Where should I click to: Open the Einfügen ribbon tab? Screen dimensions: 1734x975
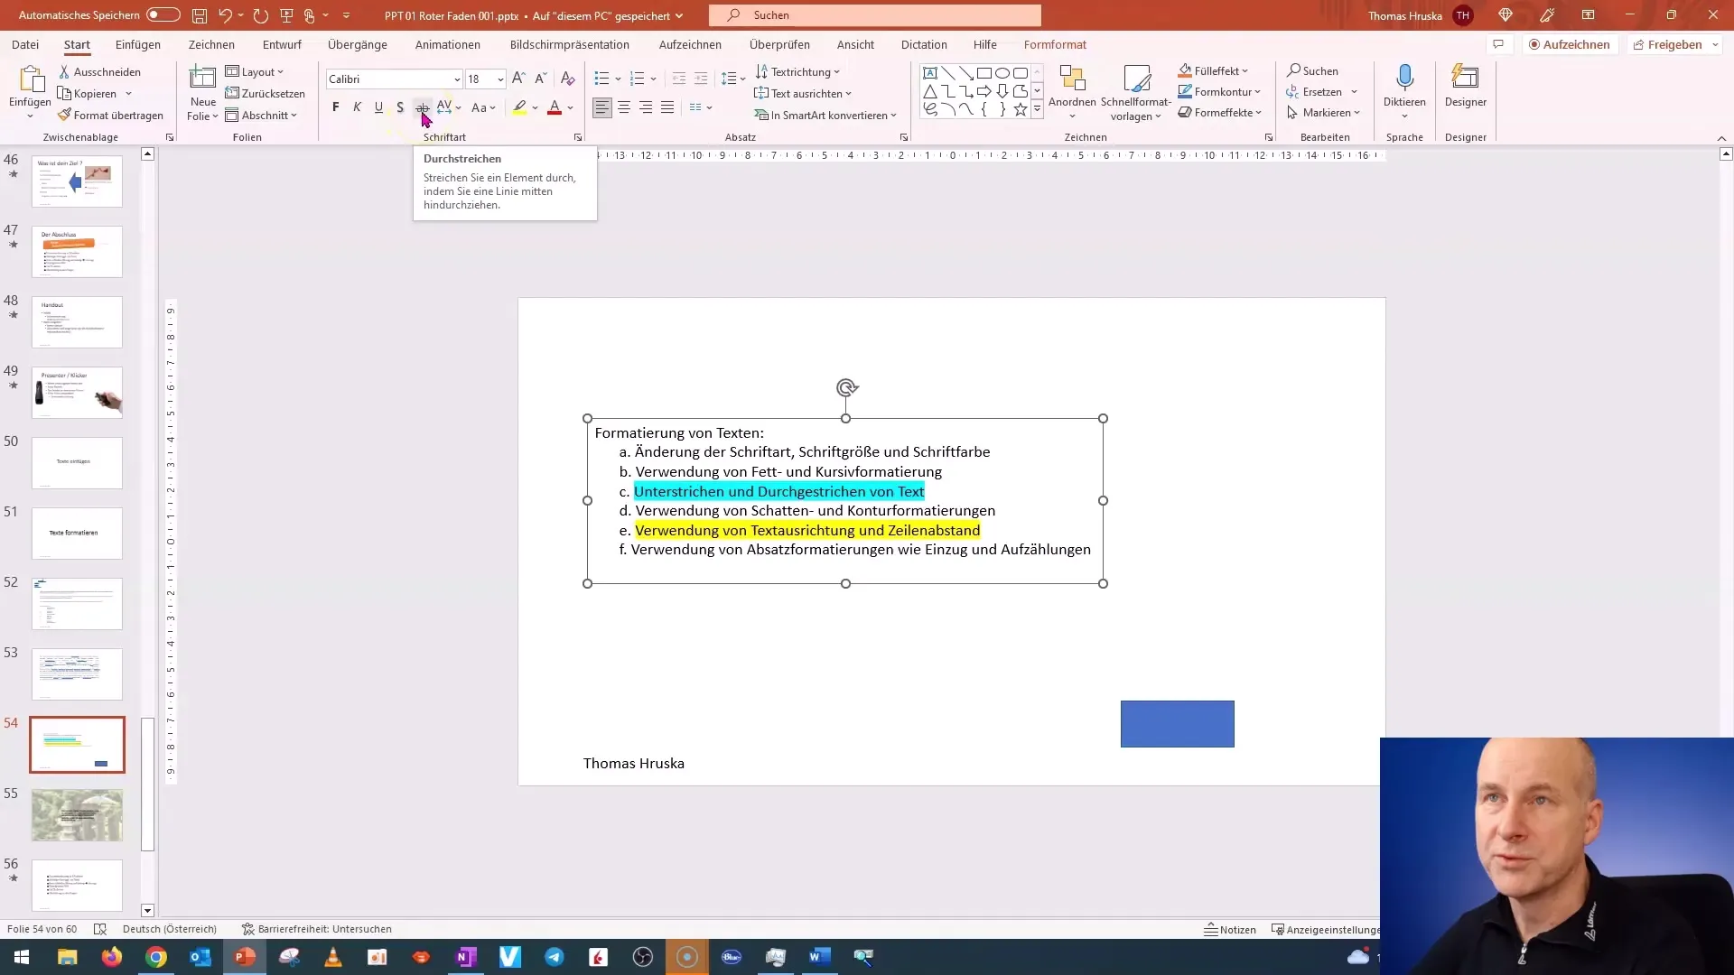(138, 44)
